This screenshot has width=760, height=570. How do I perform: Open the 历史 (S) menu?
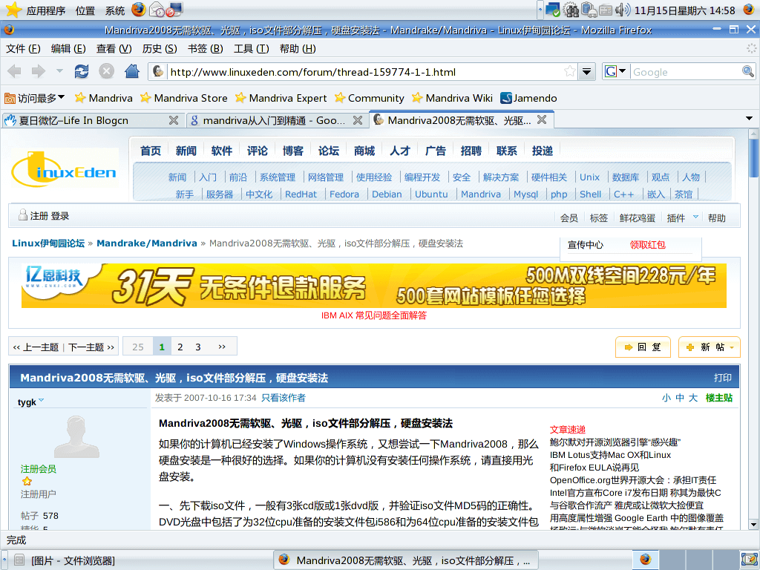(160, 48)
